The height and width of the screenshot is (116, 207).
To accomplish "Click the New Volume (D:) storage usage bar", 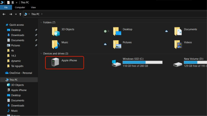I will tap(195, 62).
